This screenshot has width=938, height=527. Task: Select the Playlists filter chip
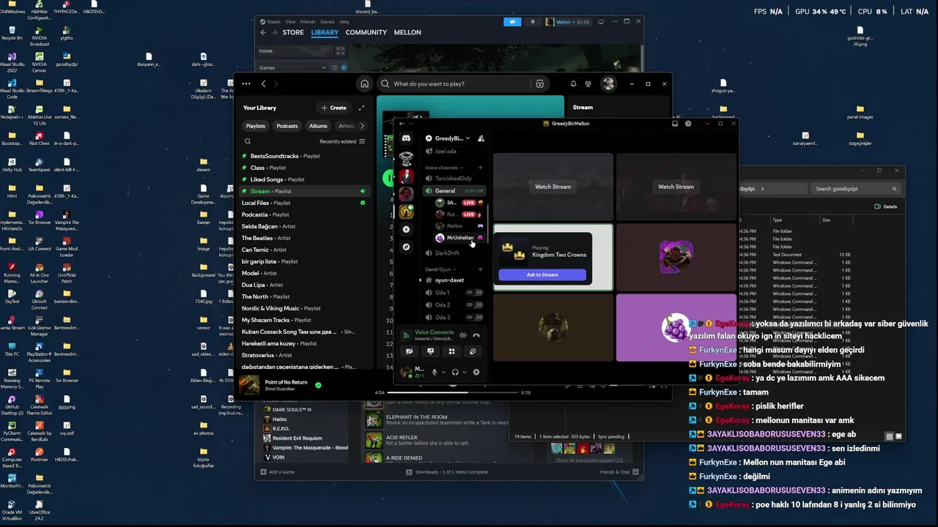[256, 126]
